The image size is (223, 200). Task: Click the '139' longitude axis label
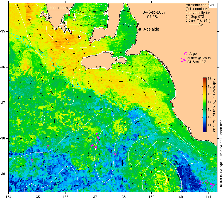tap(151, 197)
